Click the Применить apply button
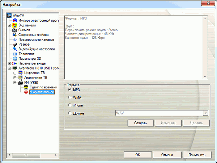The height and width of the screenshot is (163, 217). pyautogui.click(x=197, y=155)
